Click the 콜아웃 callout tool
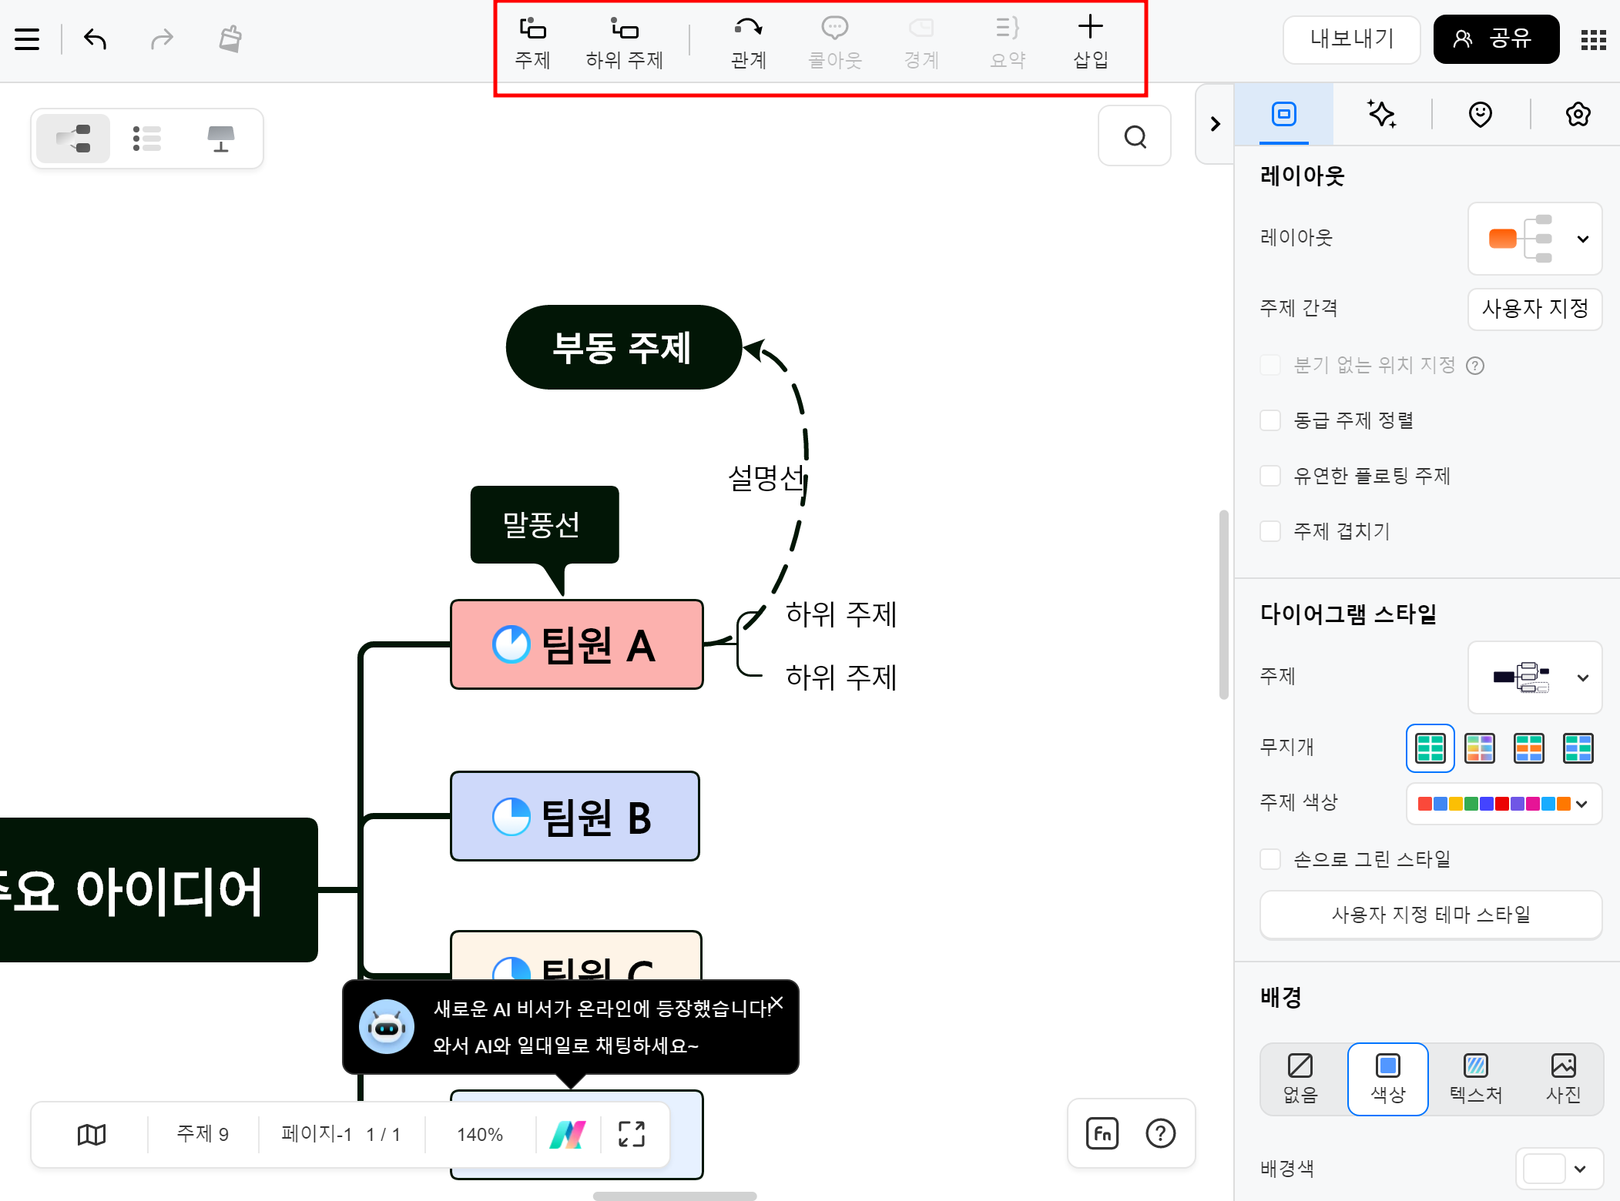The image size is (1620, 1201). point(835,43)
